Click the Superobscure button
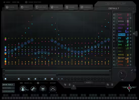Image resolution: width=139 pixels, height=100 pixels. (x=8, y=91)
